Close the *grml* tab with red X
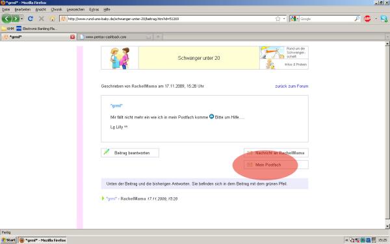 [72, 37]
